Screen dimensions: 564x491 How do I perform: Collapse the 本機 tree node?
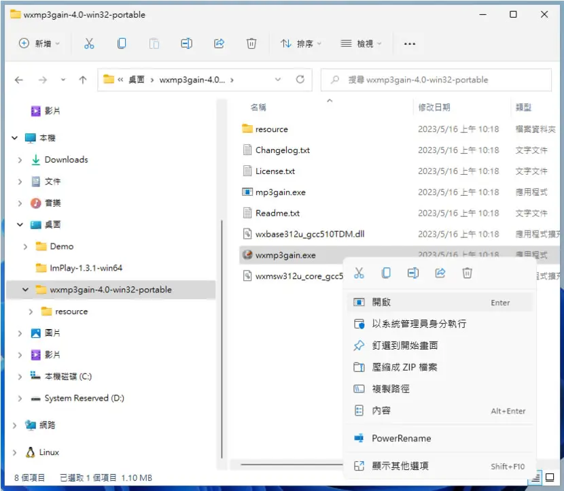tap(15, 138)
